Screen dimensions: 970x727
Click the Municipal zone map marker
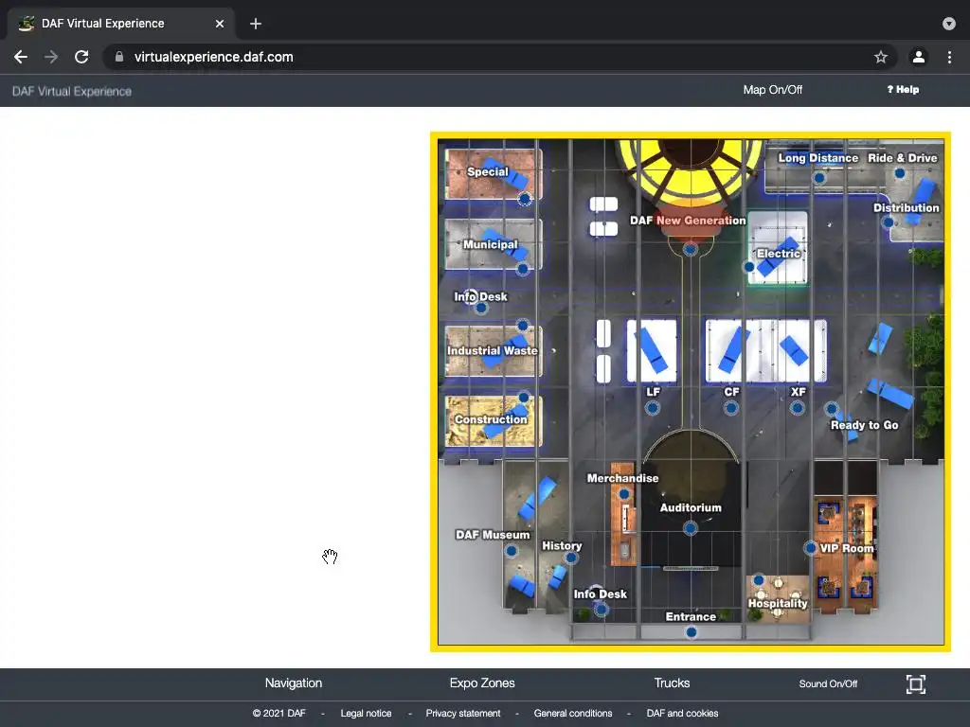pos(523,269)
